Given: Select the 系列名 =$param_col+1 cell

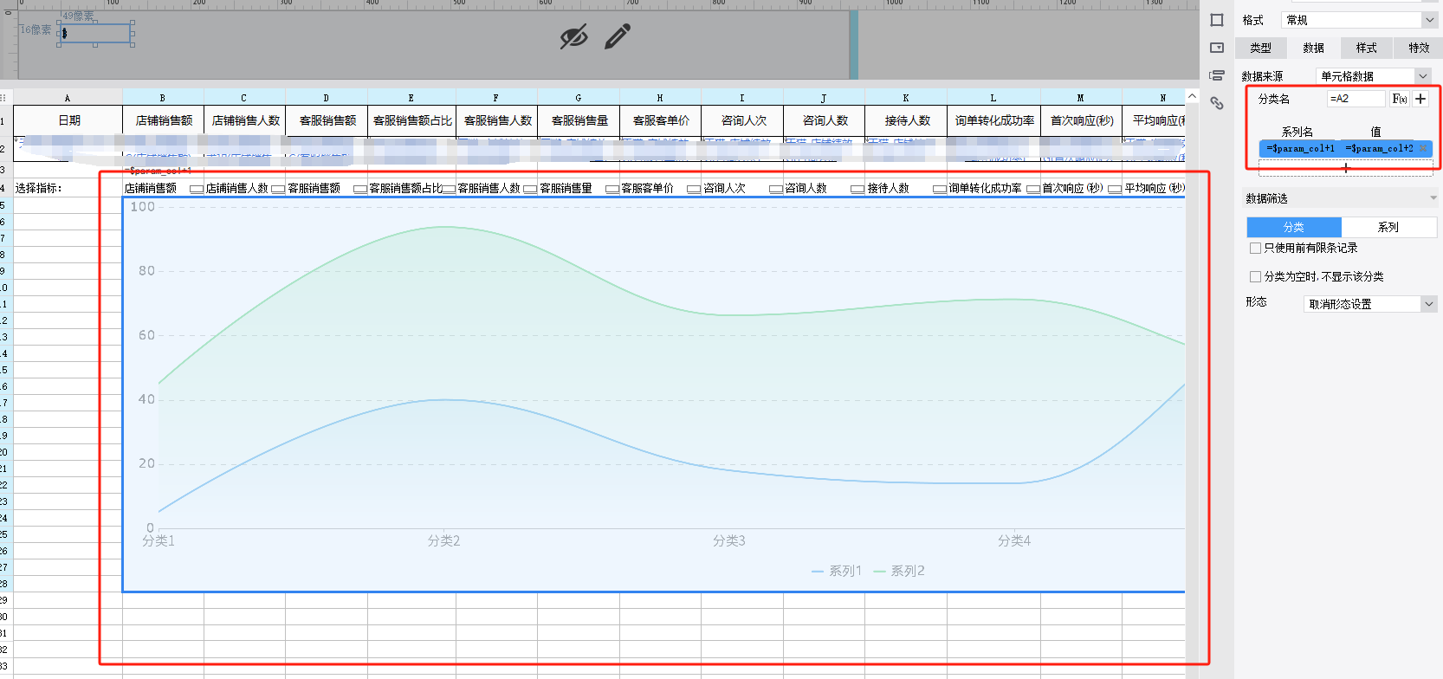Looking at the screenshot, I should (1300, 148).
